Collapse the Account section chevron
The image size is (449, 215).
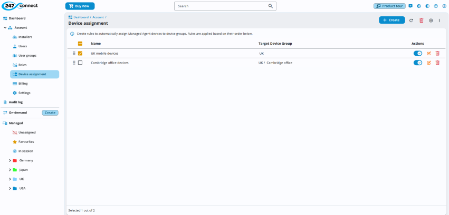click(5, 28)
